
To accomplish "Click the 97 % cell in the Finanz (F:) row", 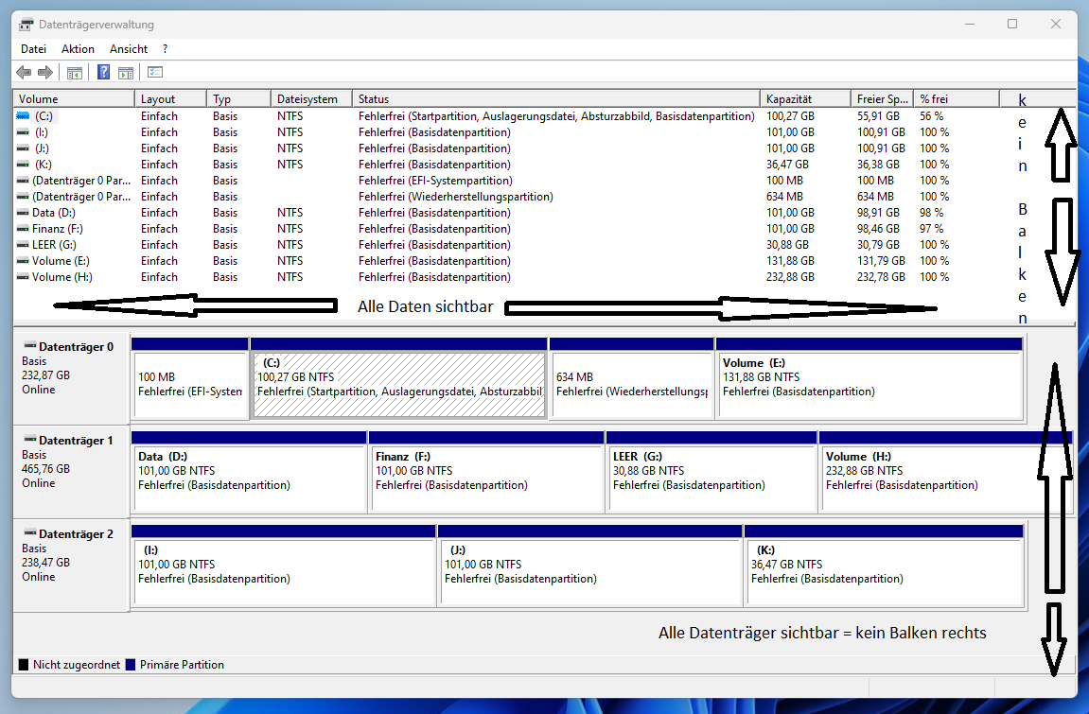I will (x=931, y=228).
